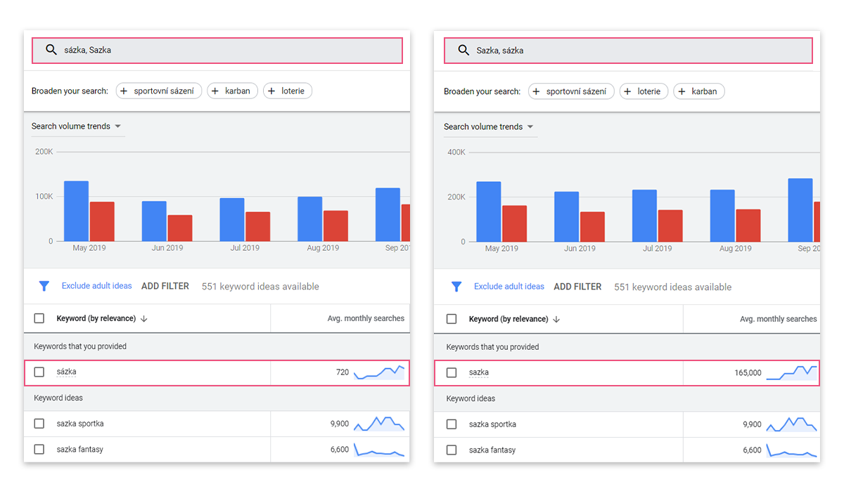This screenshot has width=844, height=496.
Task: Click the plus icon on the right "loterie" chip
Action: [x=627, y=91]
